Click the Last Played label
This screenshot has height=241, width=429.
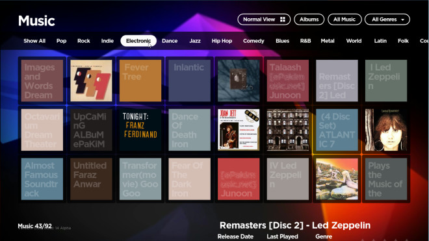pyautogui.click(x=282, y=236)
